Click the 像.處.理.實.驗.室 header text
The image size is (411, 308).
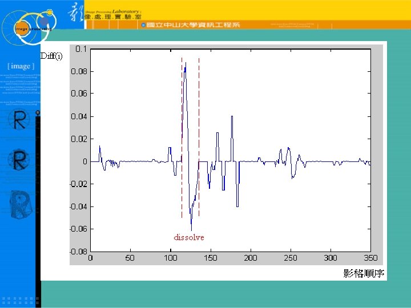[113, 17]
